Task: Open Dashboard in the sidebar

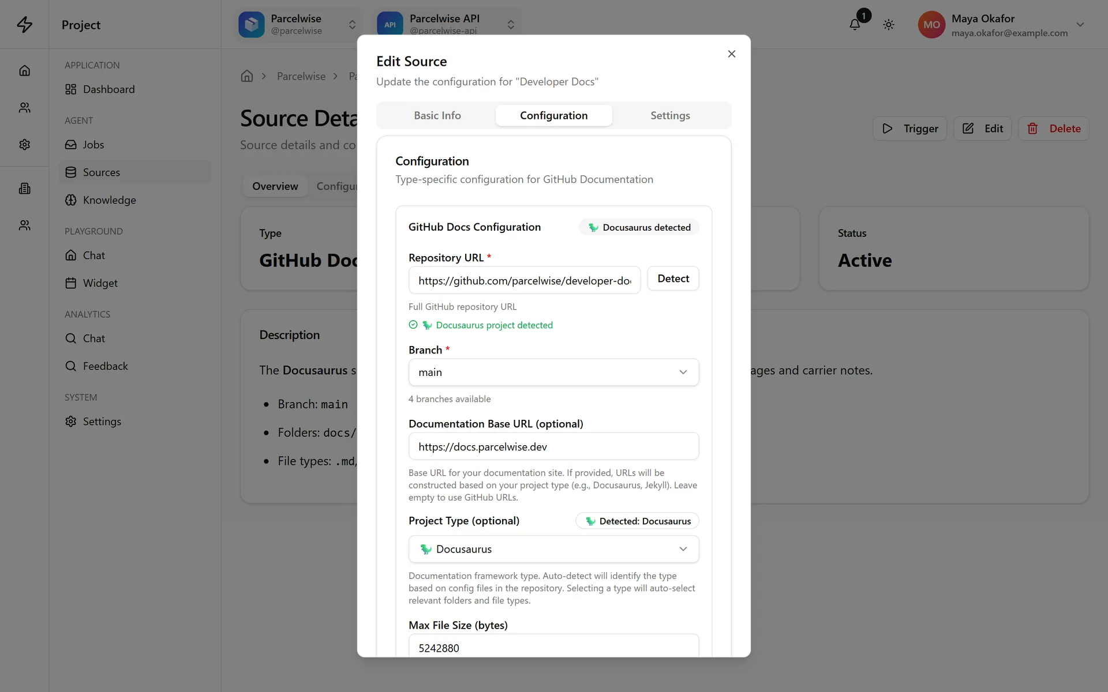Action: [x=135, y=89]
